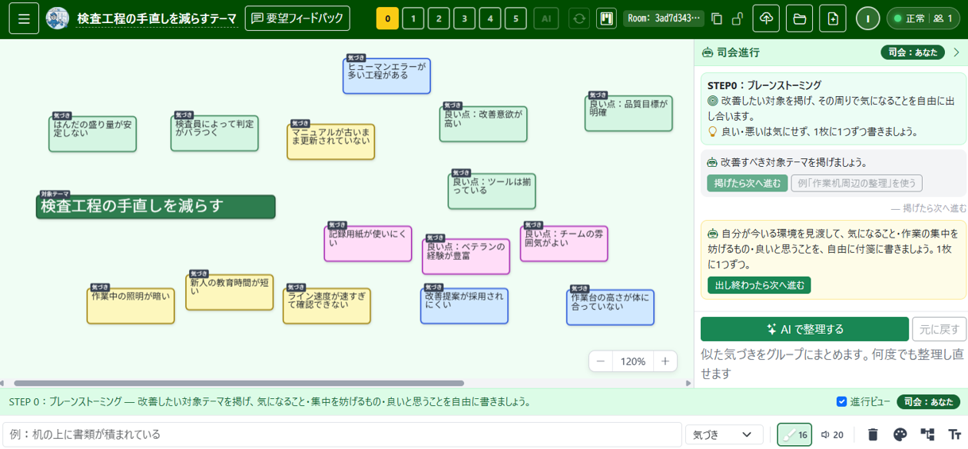The height and width of the screenshot is (449, 968).
Task: Select the 検査員によって判定がバラつく note
Action: (x=215, y=134)
